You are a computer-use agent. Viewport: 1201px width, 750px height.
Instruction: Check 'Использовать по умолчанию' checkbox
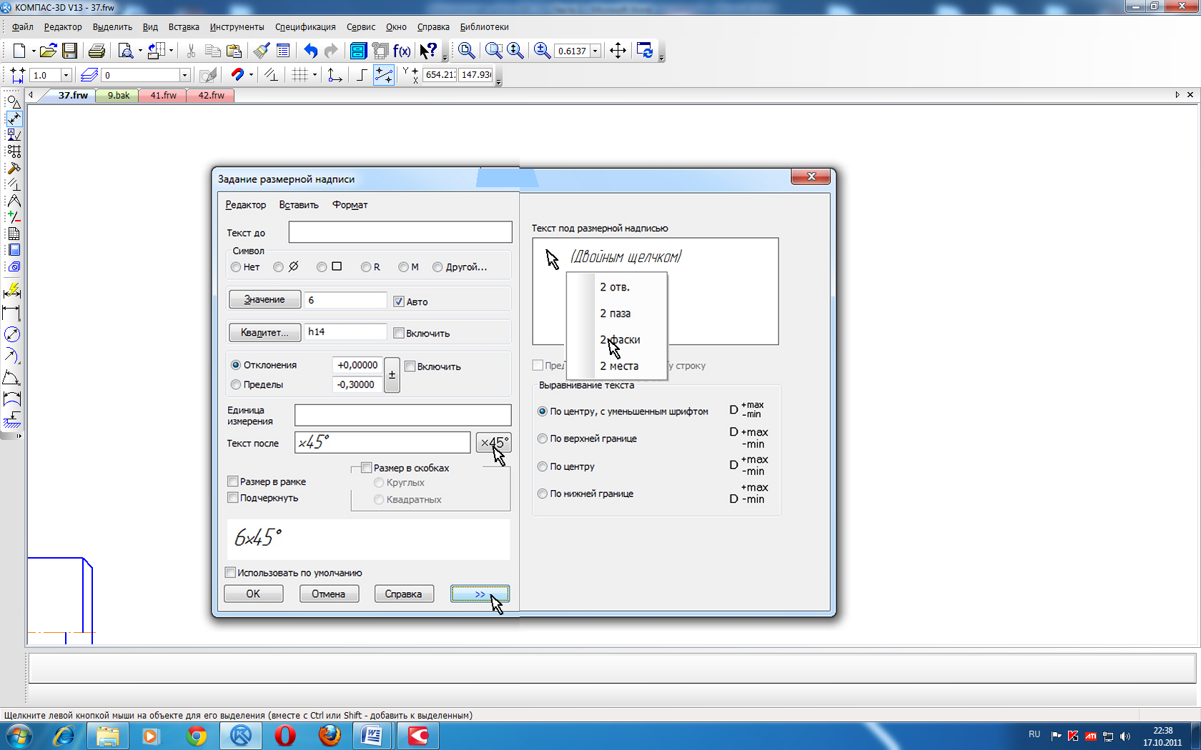(230, 573)
